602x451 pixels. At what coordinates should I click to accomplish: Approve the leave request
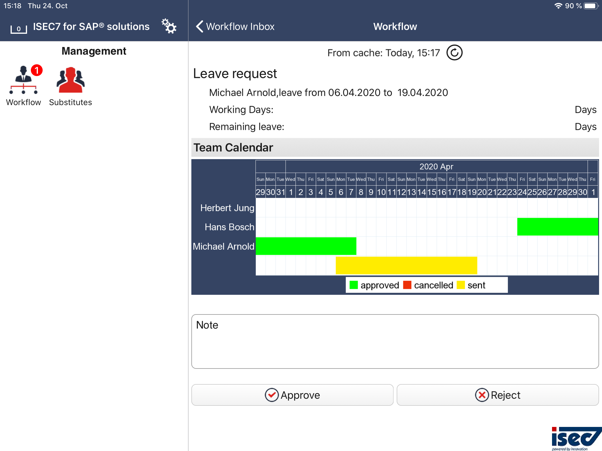pyautogui.click(x=292, y=395)
